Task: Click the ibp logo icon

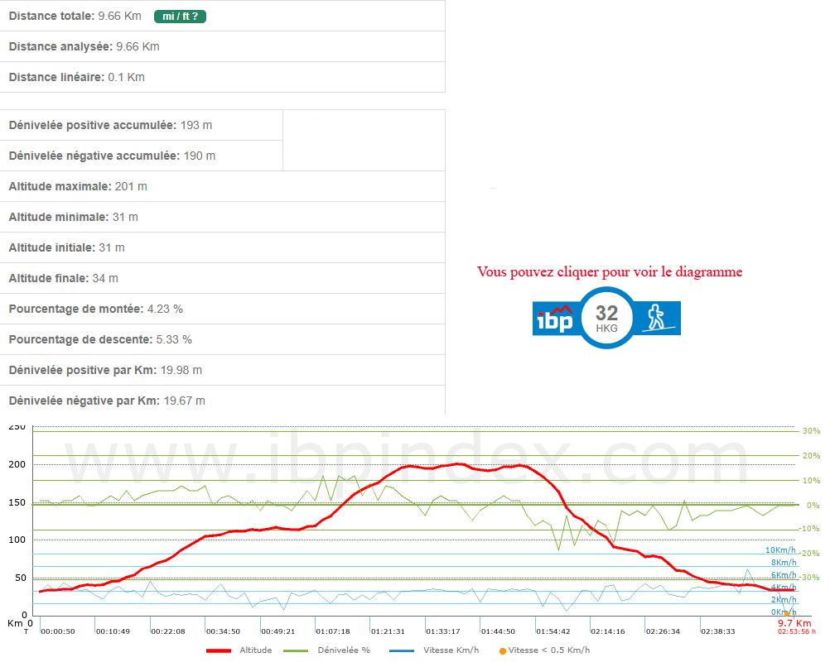Action: tap(553, 319)
